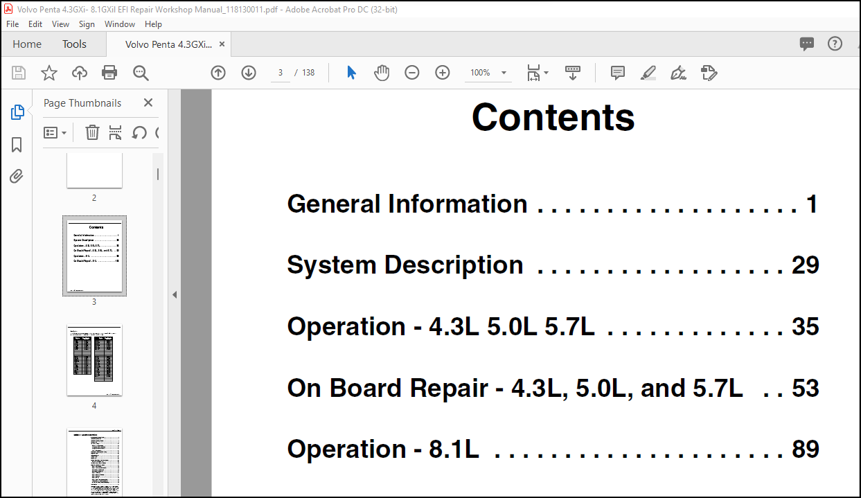Click the fit page width icon
Image resolution: width=861 pixels, height=498 pixels.
coord(533,73)
